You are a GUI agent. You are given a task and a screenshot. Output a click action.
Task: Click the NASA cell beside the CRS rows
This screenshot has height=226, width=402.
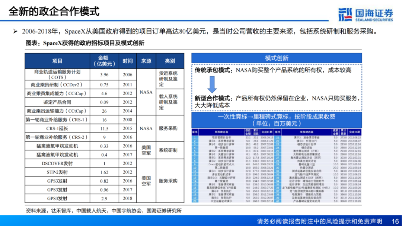pos(146,128)
